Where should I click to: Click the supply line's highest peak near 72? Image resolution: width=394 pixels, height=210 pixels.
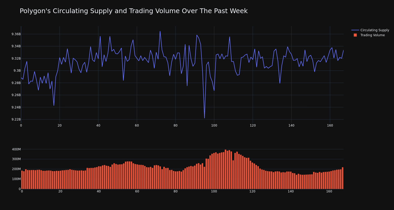tap(160, 31)
